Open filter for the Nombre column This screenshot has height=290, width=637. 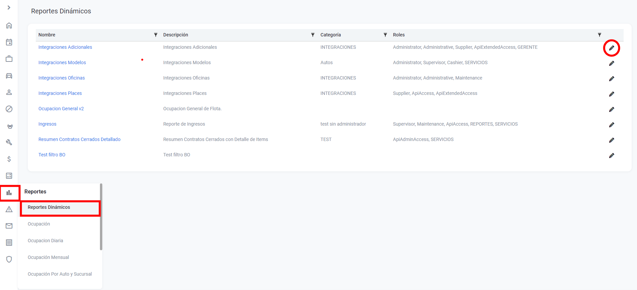(x=155, y=35)
